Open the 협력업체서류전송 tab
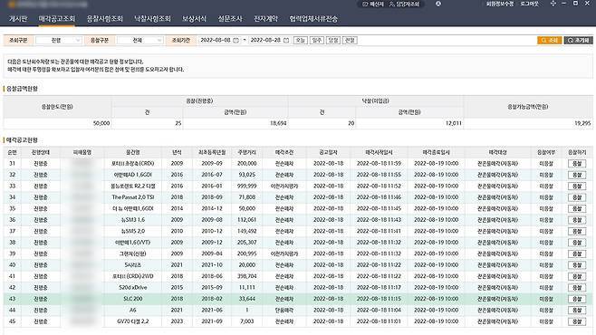 [x=313, y=19]
